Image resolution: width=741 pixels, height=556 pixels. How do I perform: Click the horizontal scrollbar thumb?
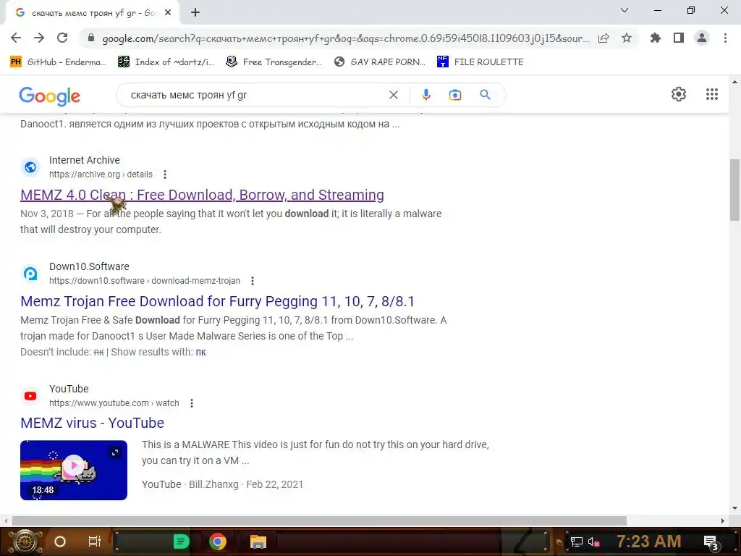point(319,521)
